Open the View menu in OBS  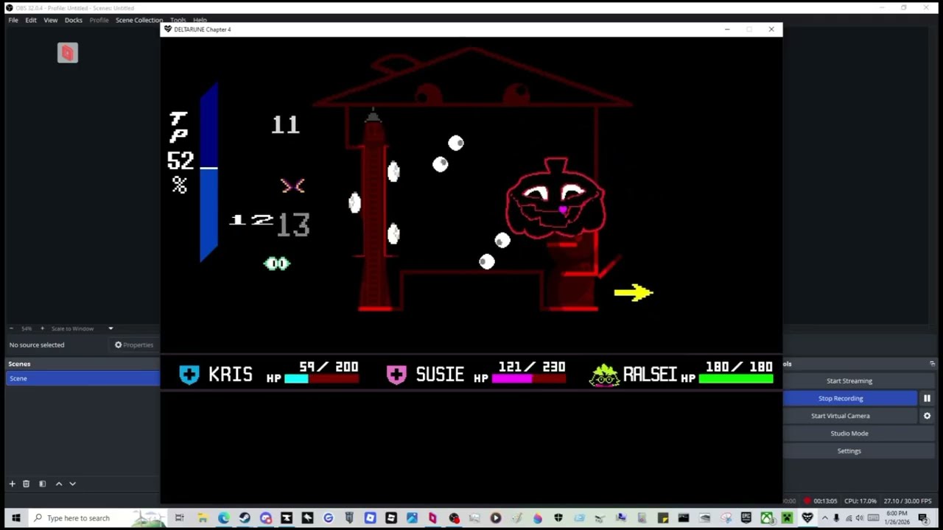(50, 20)
